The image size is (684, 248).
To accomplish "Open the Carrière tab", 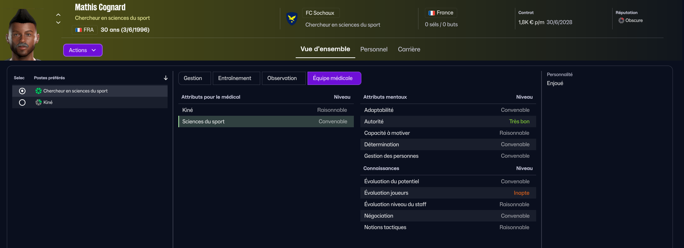I will tap(409, 49).
